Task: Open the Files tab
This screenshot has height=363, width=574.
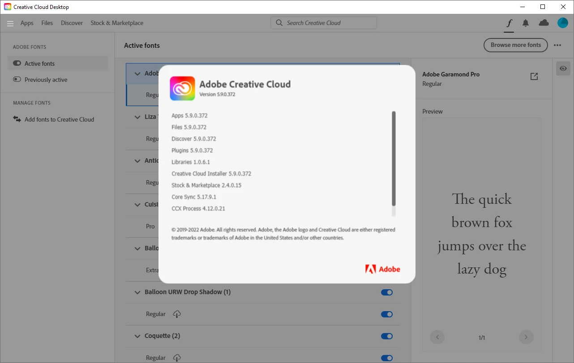Action: [x=47, y=23]
